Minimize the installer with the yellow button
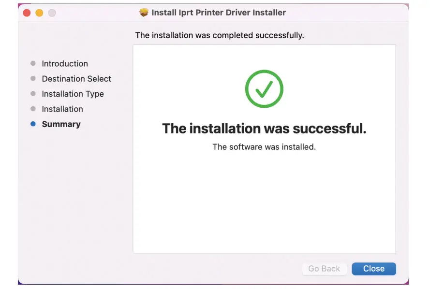This screenshot has height=289, width=430. (39, 13)
